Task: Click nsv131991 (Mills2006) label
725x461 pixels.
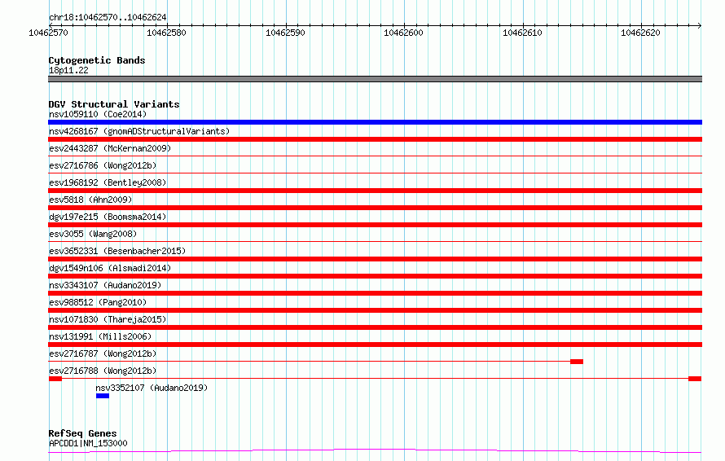Action: tap(100, 336)
